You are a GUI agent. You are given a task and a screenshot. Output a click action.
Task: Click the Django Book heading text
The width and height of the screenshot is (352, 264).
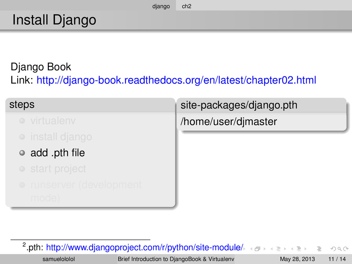click(x=41, y=67)
